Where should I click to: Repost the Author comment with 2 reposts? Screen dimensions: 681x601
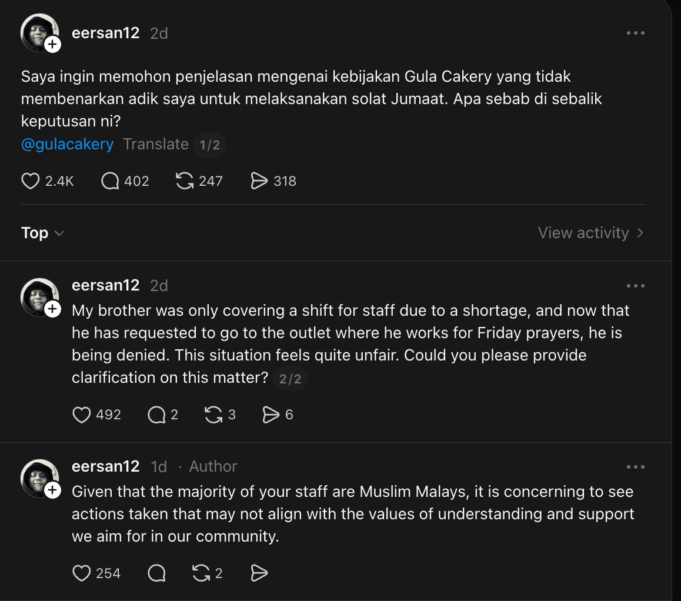click(201, 573)
